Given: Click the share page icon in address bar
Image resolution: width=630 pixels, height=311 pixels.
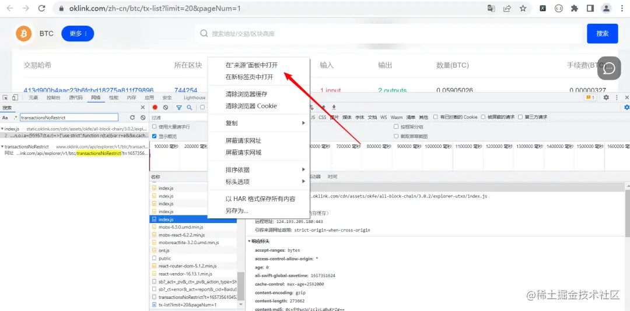Looking at the screenshot, I should tap(507, 8).
